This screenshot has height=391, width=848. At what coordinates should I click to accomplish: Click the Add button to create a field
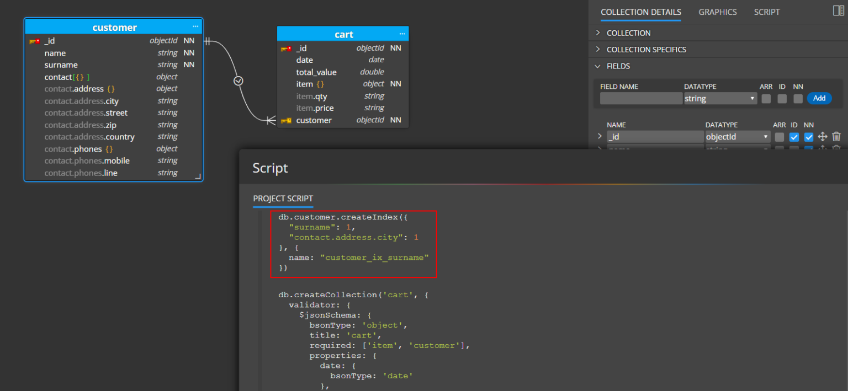[x=819, y=98]
